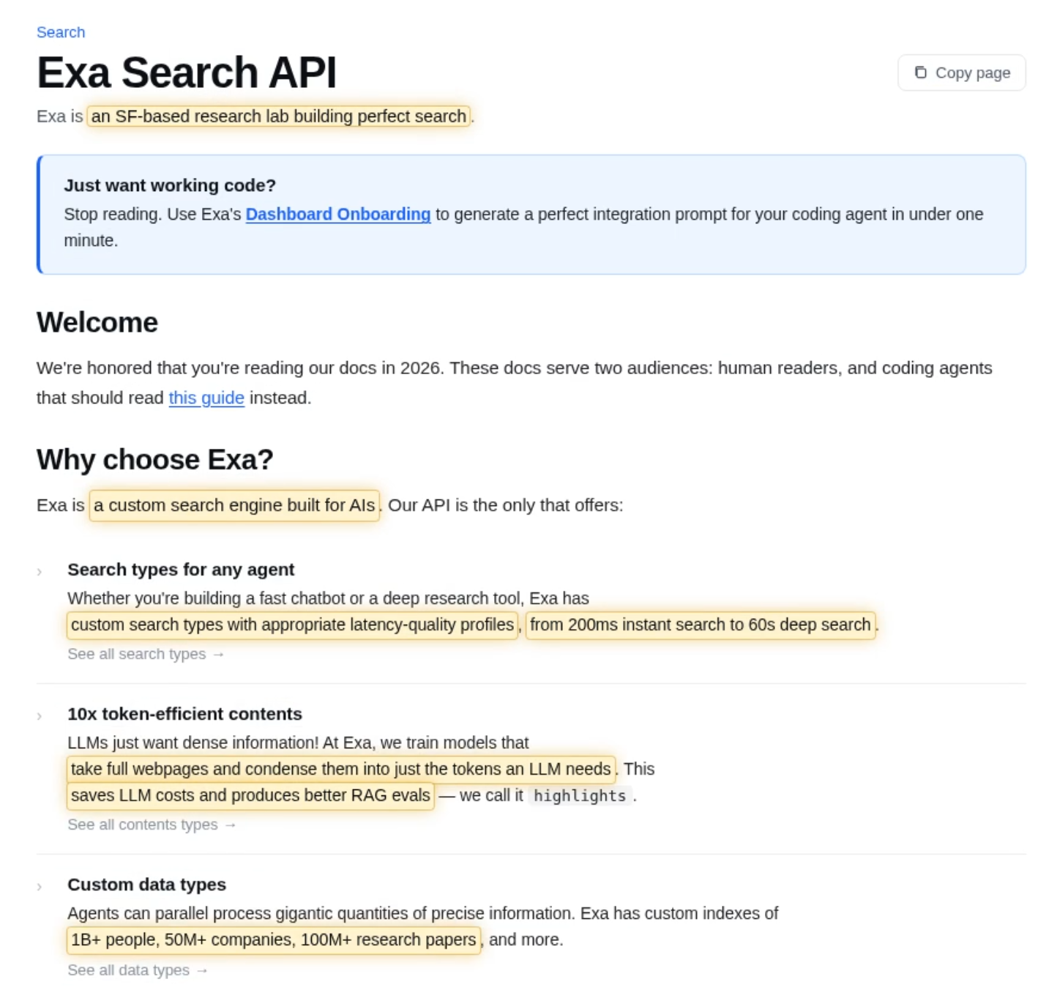1038x1001 pixels.
Task: Click highlighted "from 200ms instant search to 60s deep search"
Action: tap(701, 625)
